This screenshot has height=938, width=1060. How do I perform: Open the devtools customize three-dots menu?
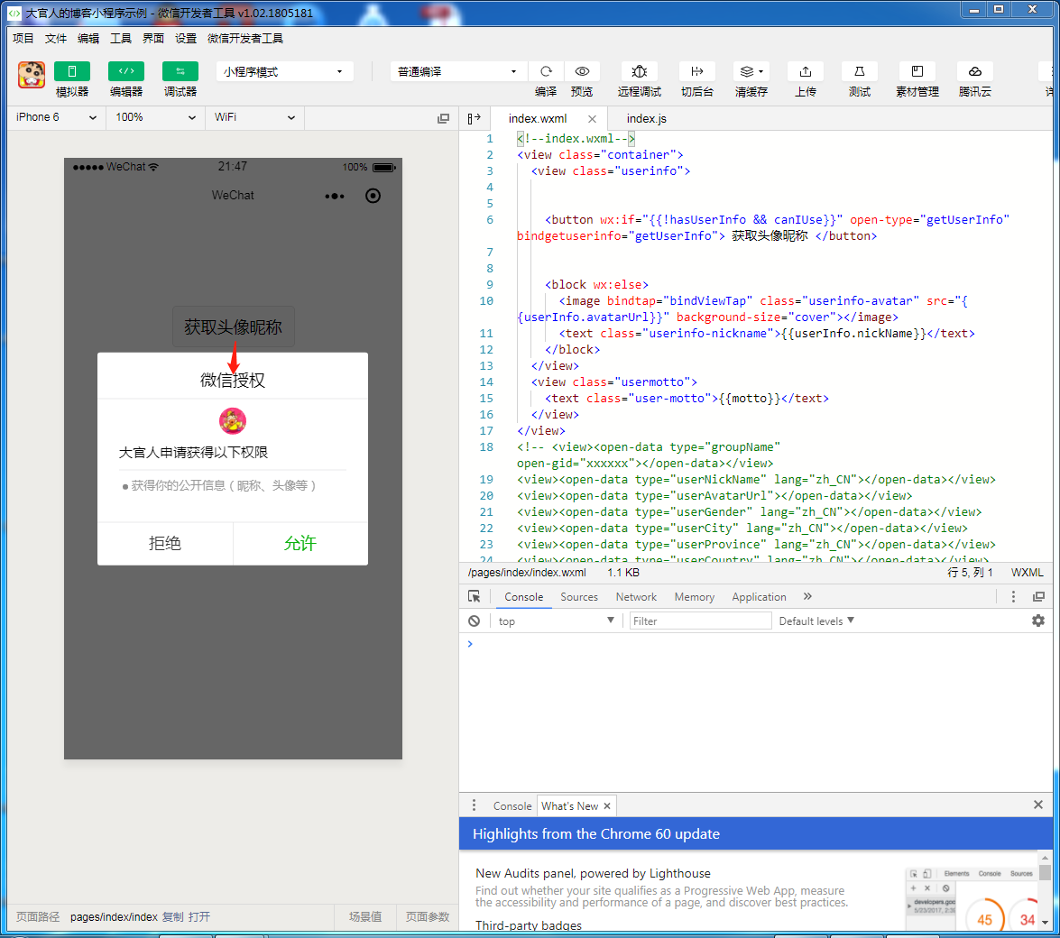click(x=1013, y=597)
